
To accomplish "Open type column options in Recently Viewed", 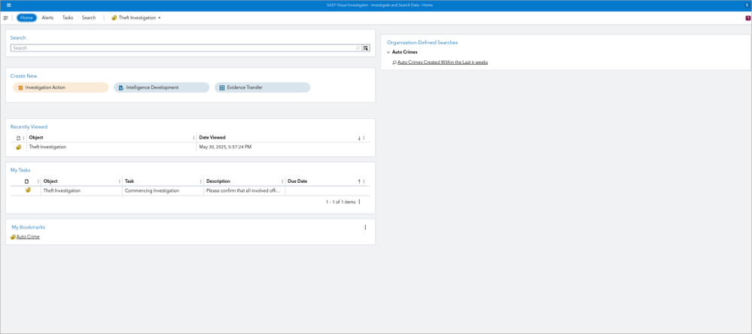I will [x=23, y=138].
